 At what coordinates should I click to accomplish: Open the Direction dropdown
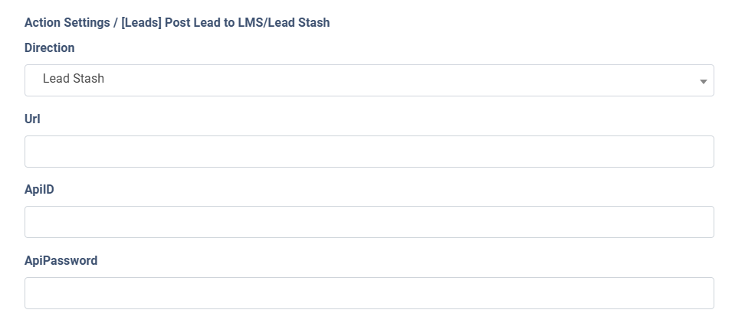(x=369, y=80)
